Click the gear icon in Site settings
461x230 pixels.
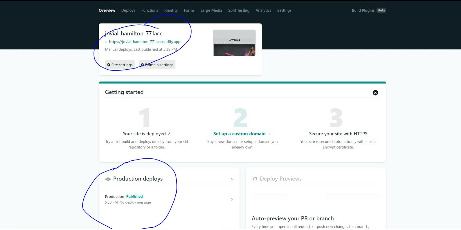tap(109, 65)
